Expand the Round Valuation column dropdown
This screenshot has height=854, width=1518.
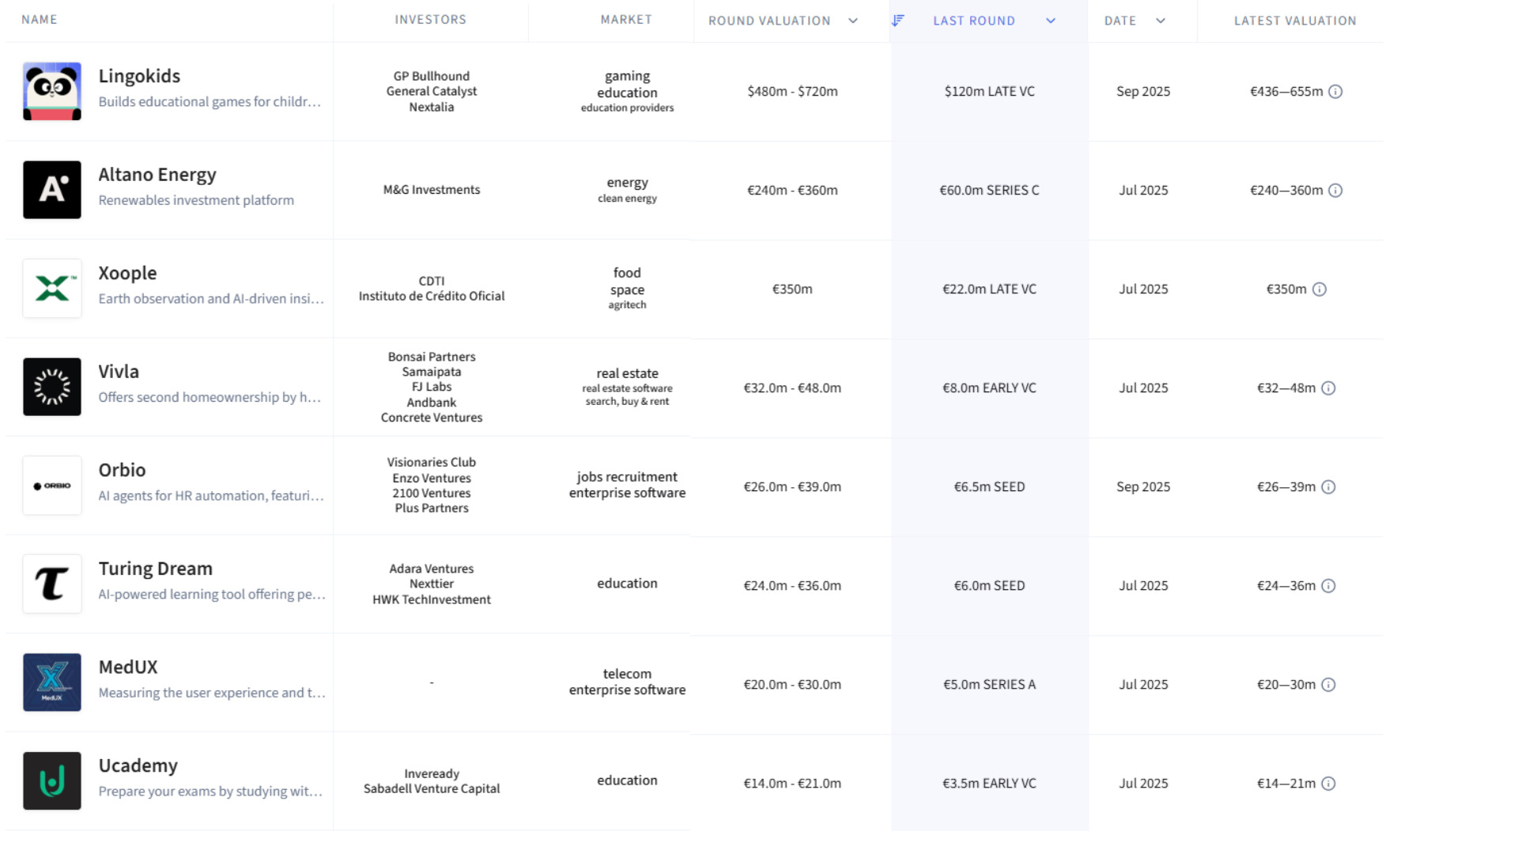pyautogui.click(x=853, y=21)
